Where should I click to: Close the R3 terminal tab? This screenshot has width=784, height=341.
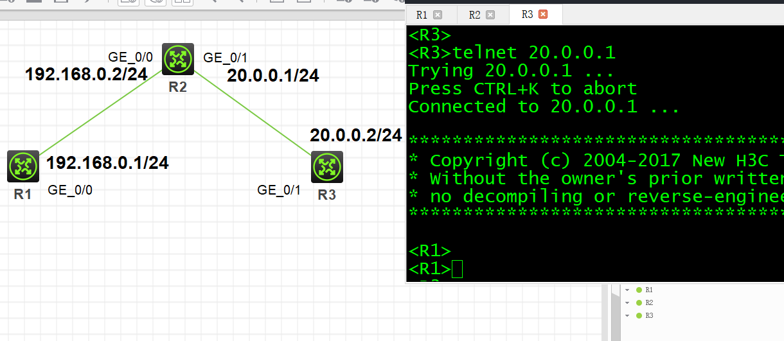[543, 15]
